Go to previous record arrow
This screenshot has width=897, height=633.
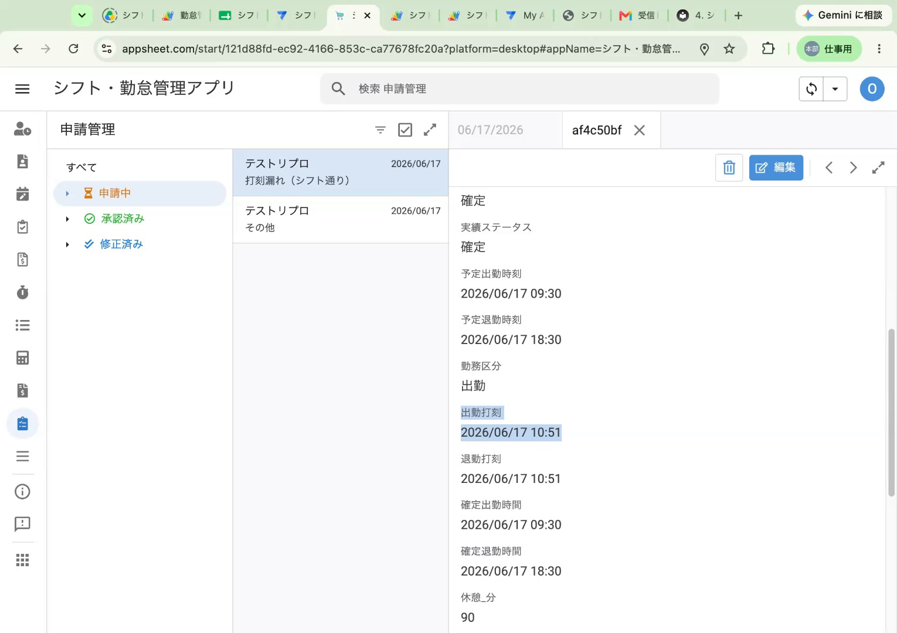pyautogui.click(x=829, y=168)
